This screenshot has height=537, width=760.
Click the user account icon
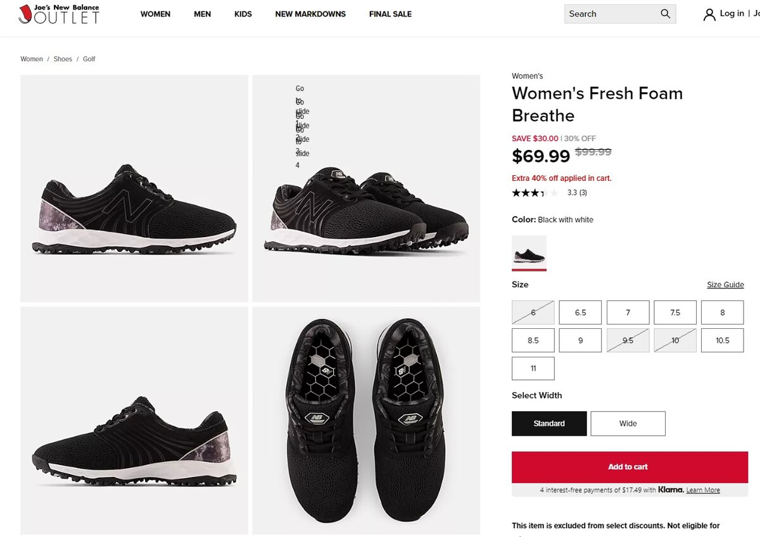(709, 15)
